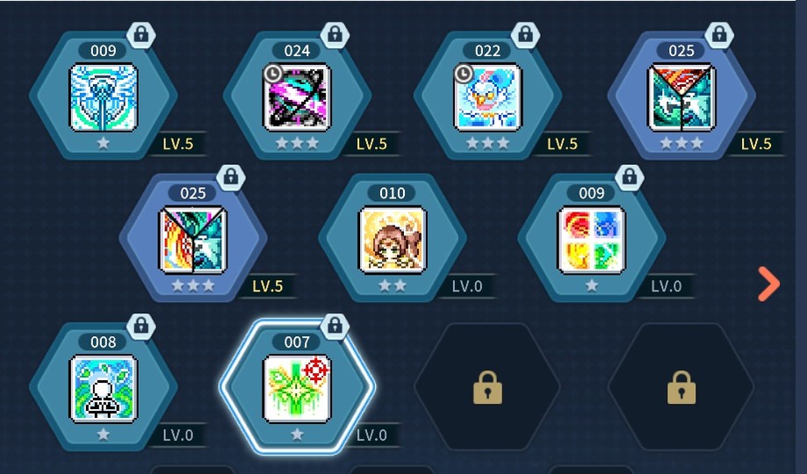The image size is (807, 474).
Task: Select the 009 blue winged staff skill icon
Action: click(104, 97)
